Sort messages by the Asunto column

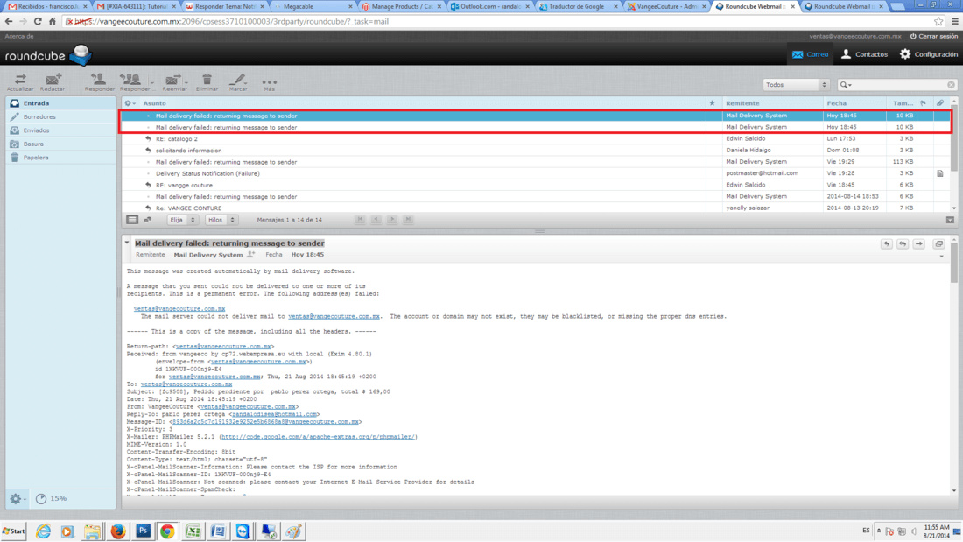[154, 103]
